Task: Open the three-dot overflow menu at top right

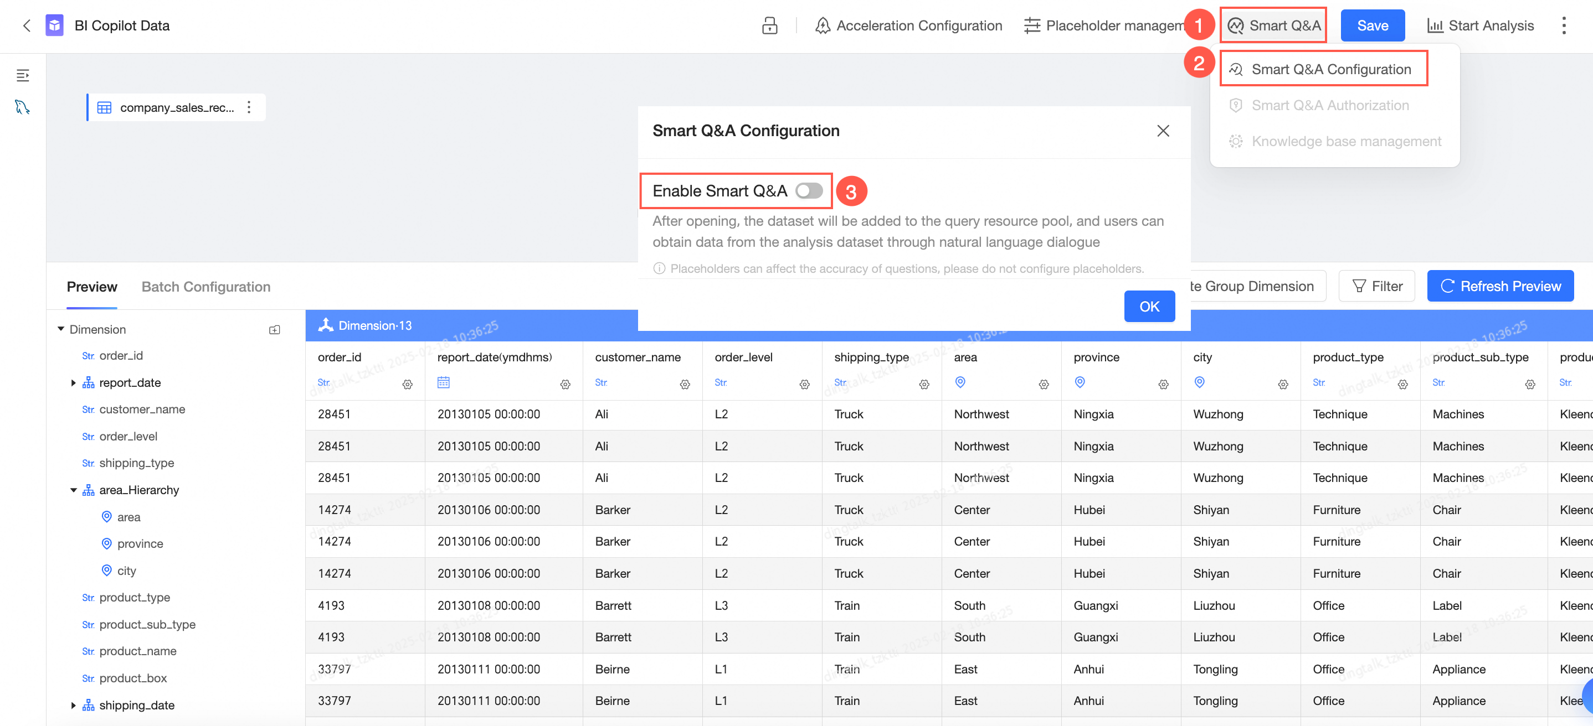Action: click(x=1564, y=25)
